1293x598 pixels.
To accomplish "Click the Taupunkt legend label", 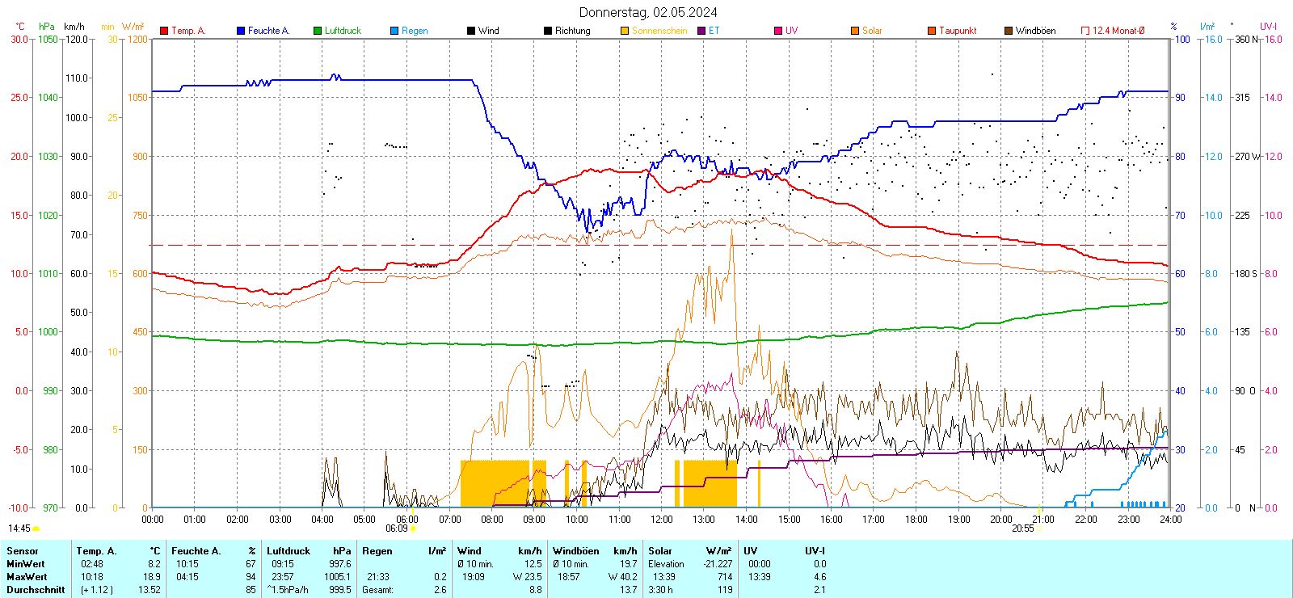I will 958,31.
